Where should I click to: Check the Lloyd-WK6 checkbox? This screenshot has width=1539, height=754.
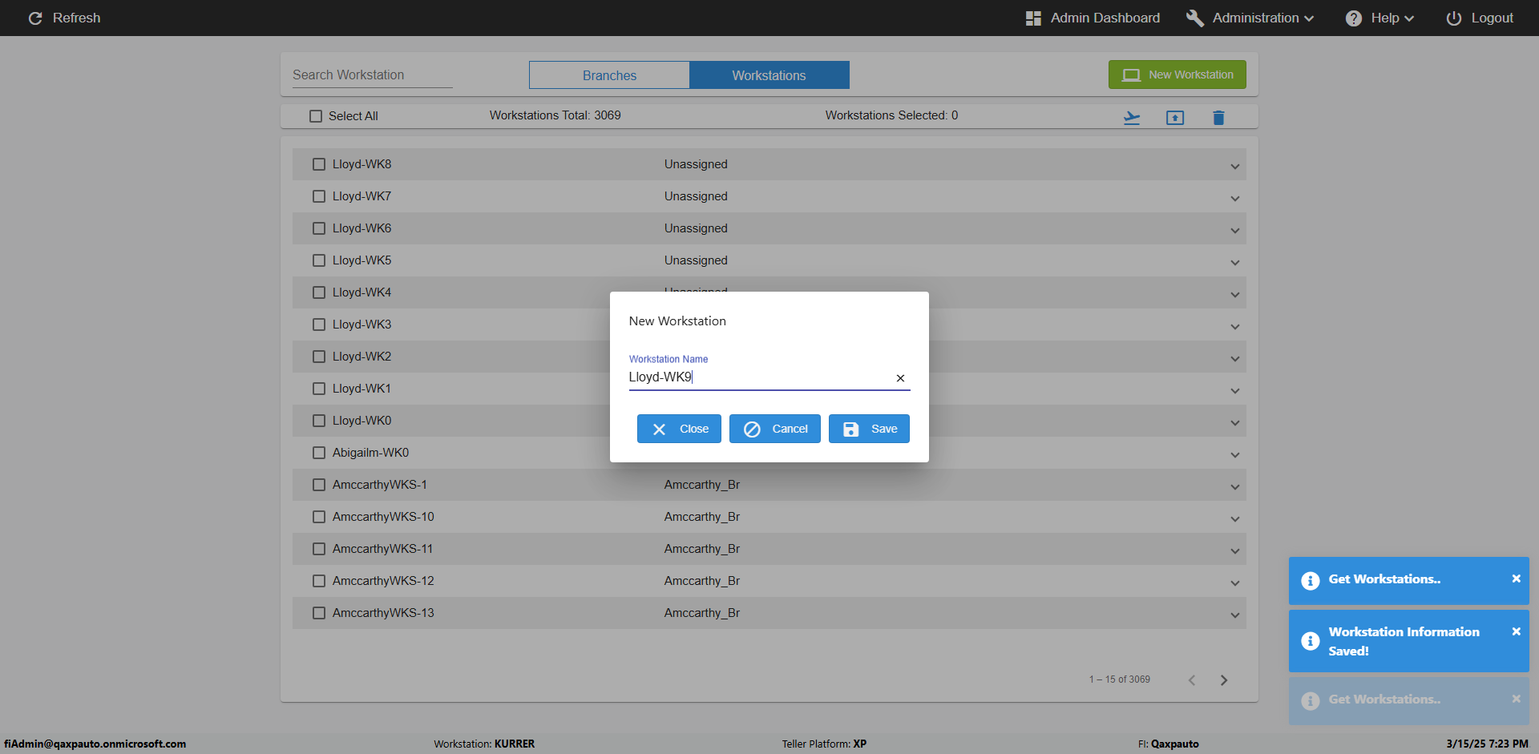point(319,228)
